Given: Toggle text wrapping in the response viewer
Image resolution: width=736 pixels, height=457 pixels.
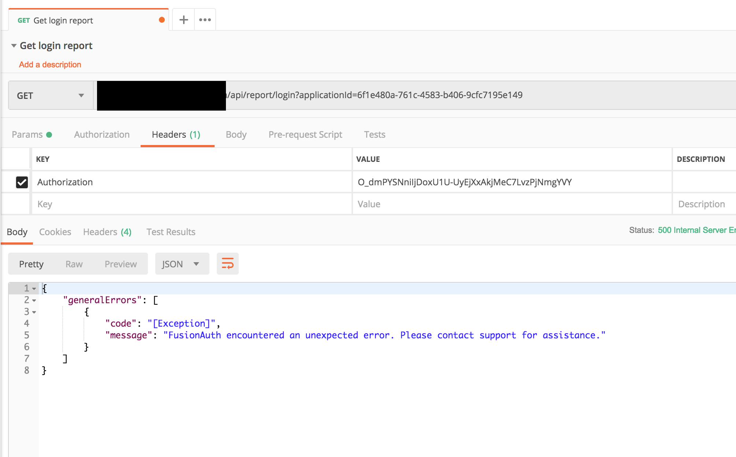Looking at the screenshot, I should (x=227, y=263).
